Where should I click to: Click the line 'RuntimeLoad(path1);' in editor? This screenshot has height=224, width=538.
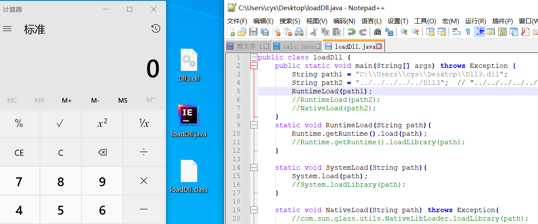332,91
